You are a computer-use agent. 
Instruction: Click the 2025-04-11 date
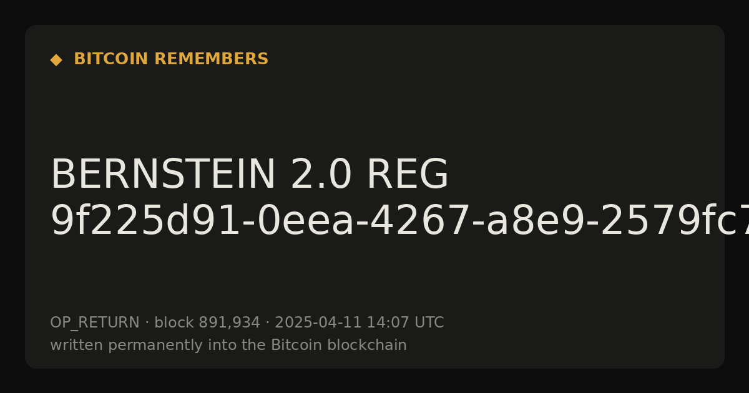[318, 323]
